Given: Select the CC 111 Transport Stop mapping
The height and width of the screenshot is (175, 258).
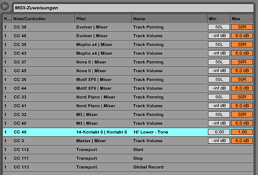Looking at the screenshot, I should [128, 158].
